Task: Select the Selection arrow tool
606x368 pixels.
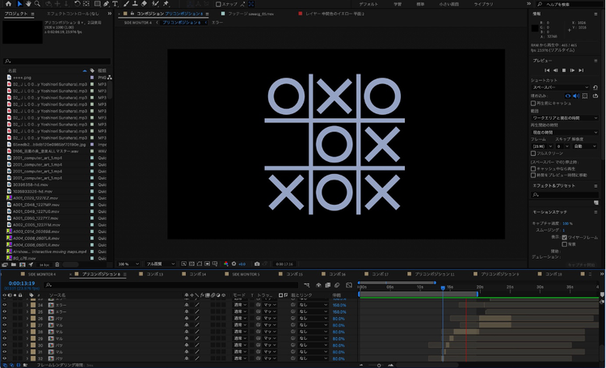Action: click(x=20, y=4)
